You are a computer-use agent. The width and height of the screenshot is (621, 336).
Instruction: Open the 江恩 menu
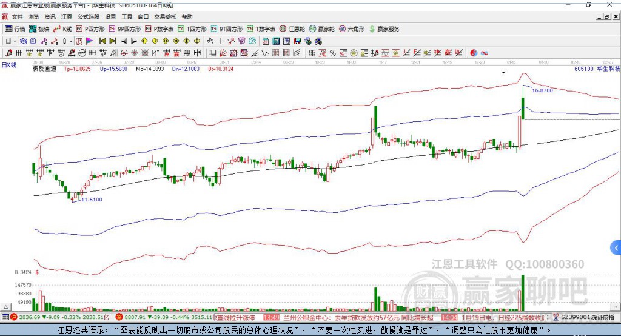pos(67,16)
